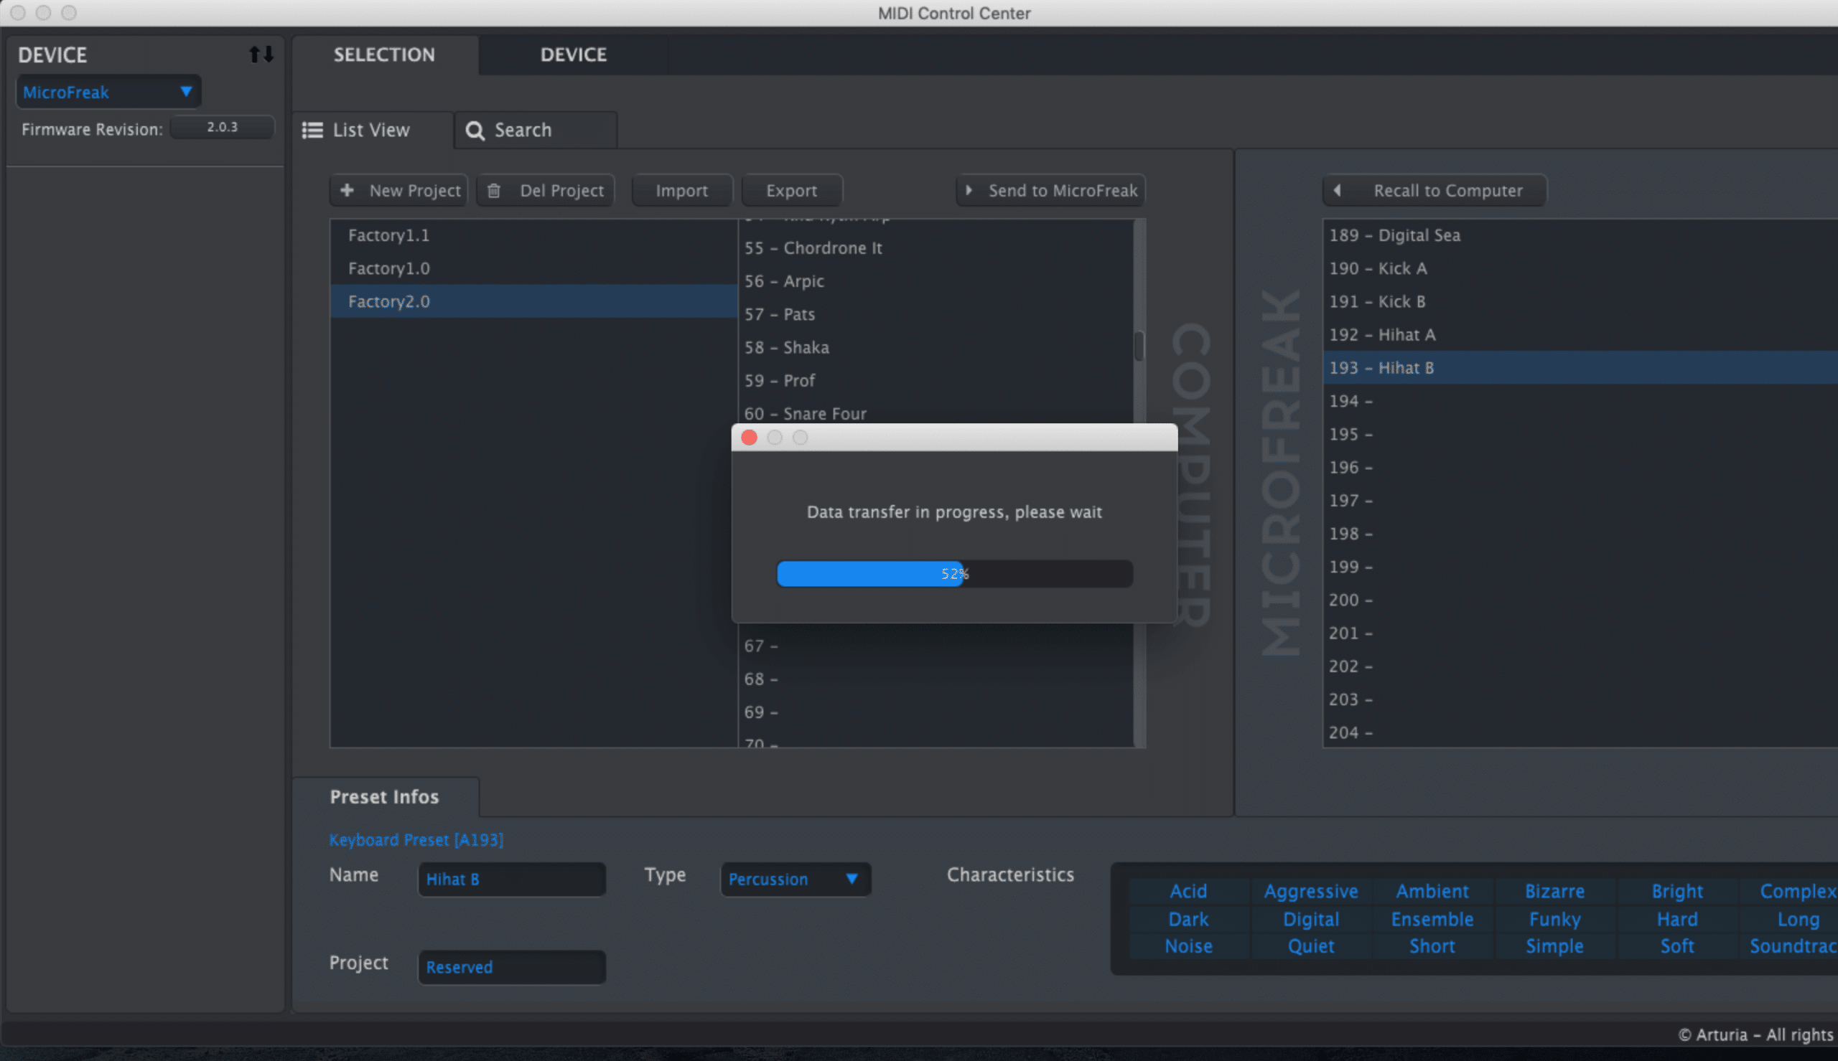
Task: Open the Percussion type dropdown
Action: click(796, 879)
